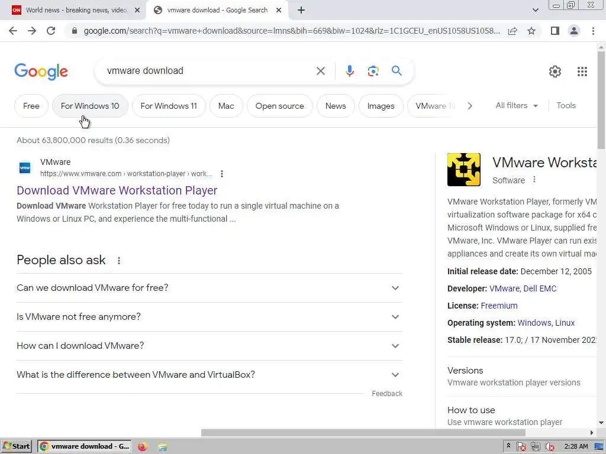The image size is (606, 454).
Task: Apply the Mac filter chip
Action: tap(226, 106)
